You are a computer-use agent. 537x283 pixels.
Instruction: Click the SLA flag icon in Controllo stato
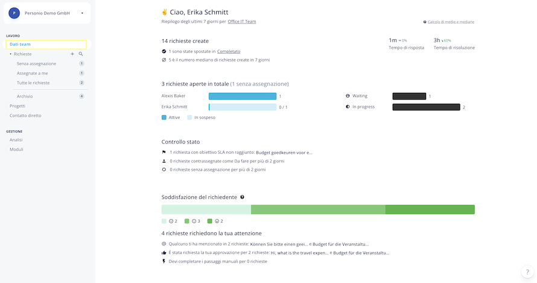click(x=164, y=152)
